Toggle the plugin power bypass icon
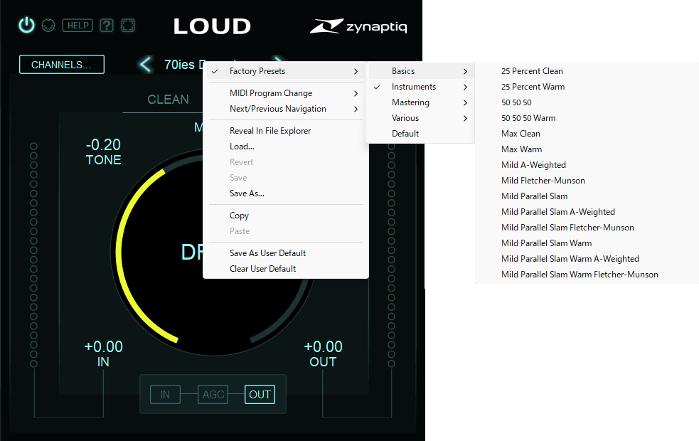 coord(27,26)
